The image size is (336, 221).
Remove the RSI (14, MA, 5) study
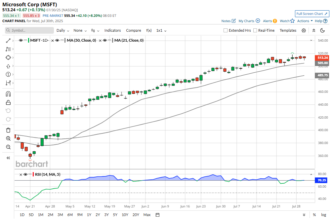click(21, 175)
